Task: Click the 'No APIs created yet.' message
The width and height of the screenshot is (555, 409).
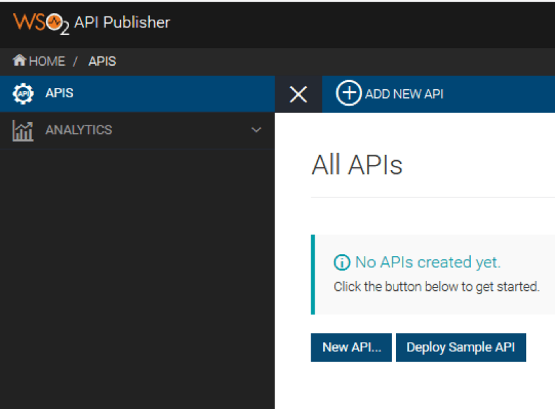Action: point(428,262)
